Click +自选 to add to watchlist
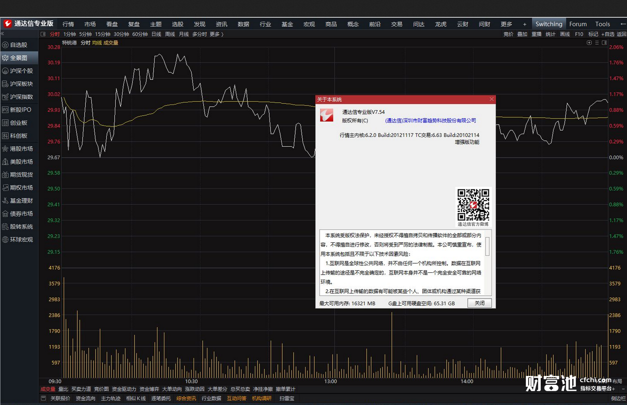The width and height of the screenshot is (627, 405). coord(608,34)
